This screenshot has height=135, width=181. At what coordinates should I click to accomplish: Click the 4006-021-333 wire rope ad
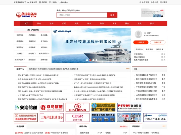click(x=103, y=107)
